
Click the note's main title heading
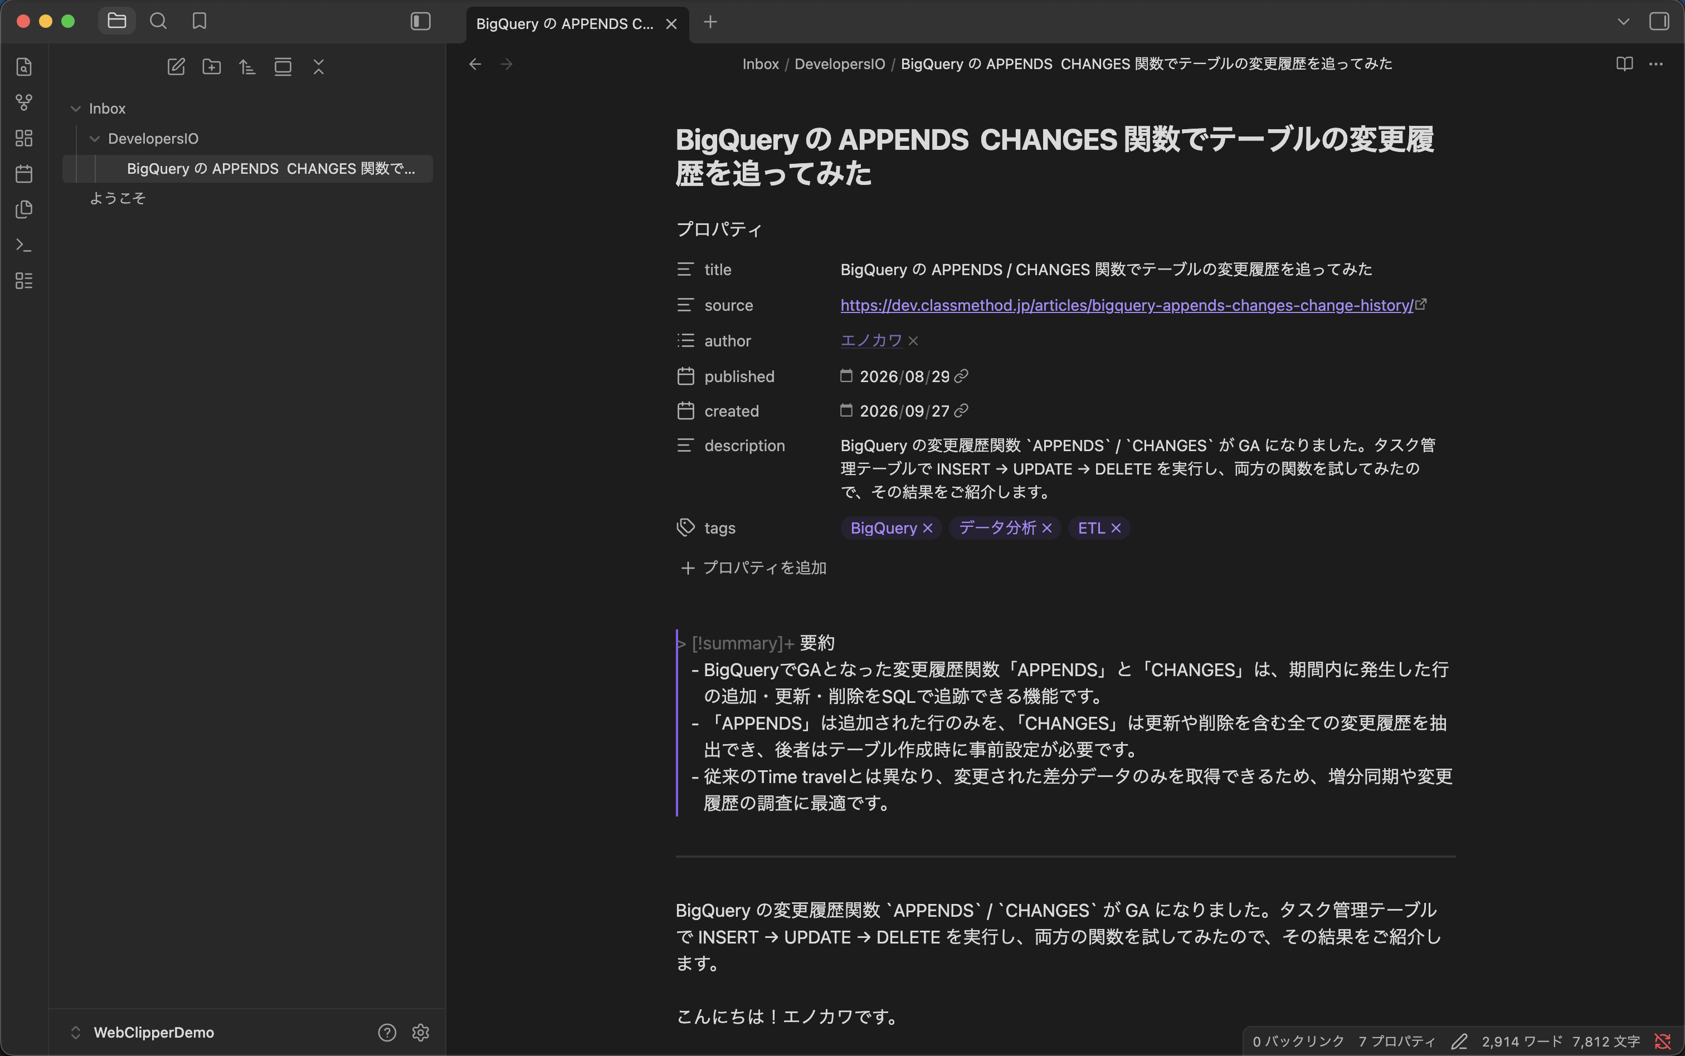pos(1054,157)
